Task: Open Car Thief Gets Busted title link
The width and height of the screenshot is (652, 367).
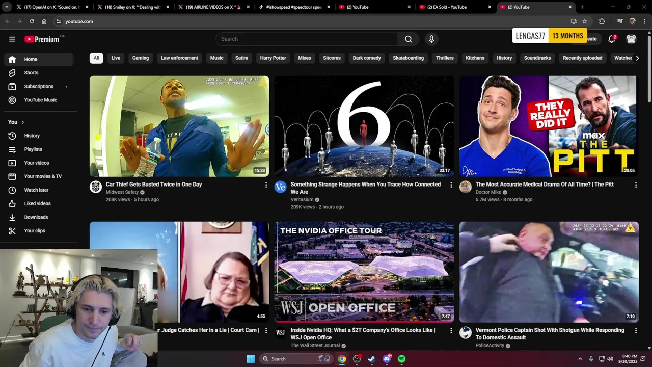Action: (x=154, y=185)
